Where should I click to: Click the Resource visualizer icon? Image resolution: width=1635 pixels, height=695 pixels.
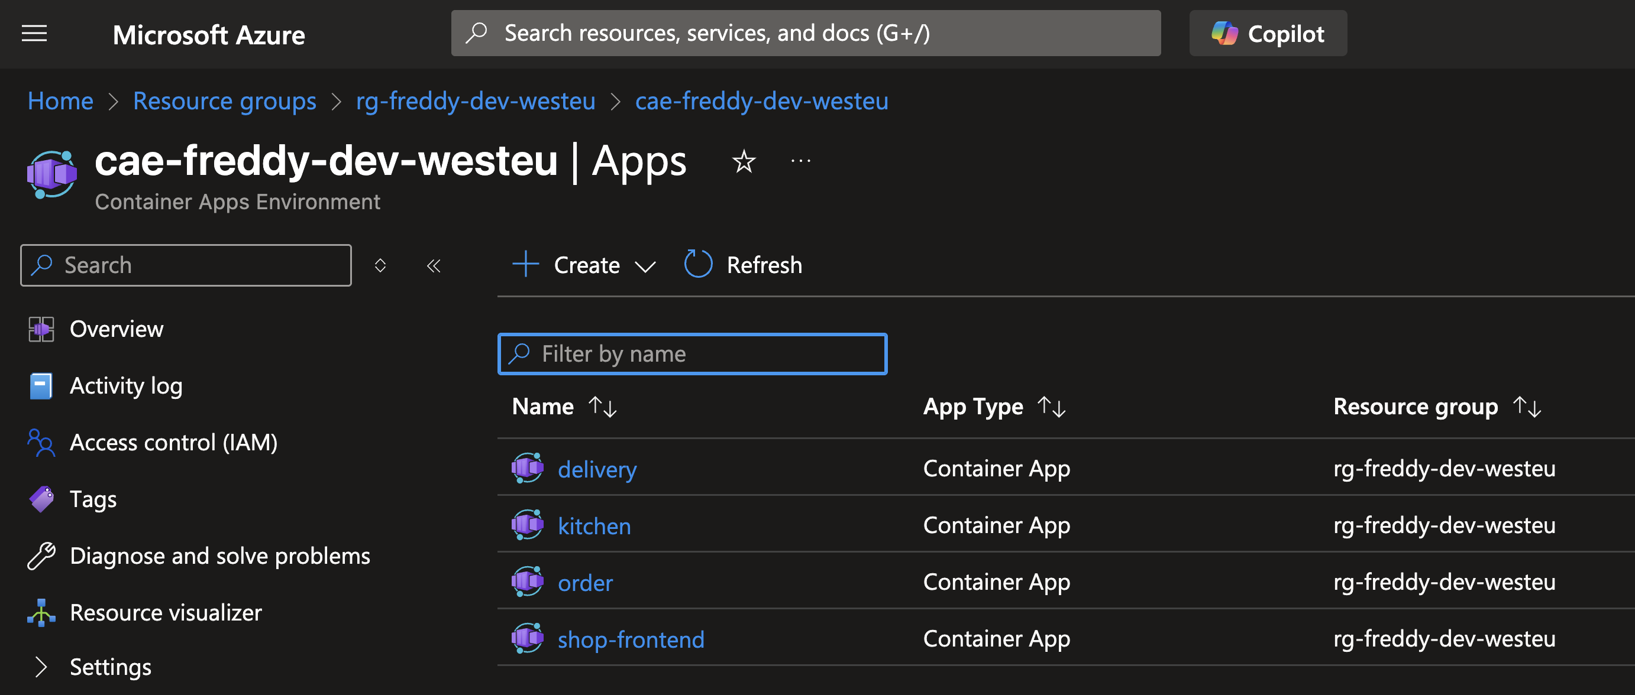pos(41,613)
